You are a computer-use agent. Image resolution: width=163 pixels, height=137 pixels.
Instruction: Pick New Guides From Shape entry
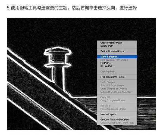[114, 60]
